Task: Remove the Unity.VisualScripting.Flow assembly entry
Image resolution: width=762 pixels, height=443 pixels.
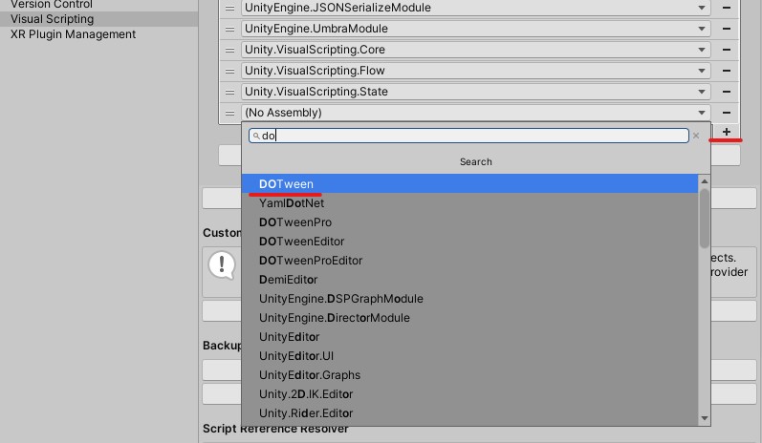Action: pyautogui.click(x=726, y=71)
